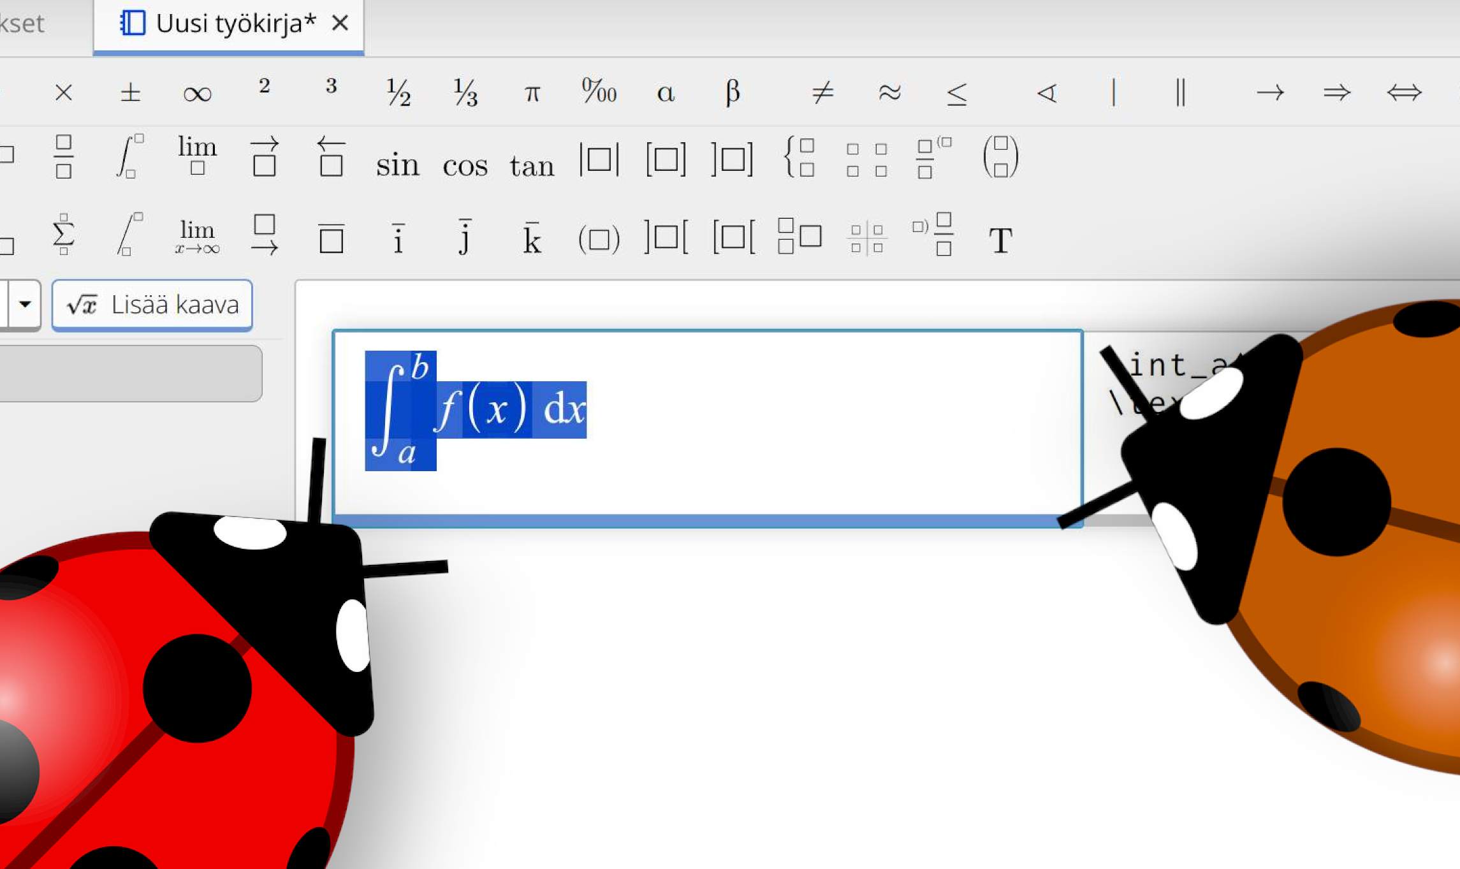
Task: Insert the two-by-two matrix template
Action: pos(867,159)
